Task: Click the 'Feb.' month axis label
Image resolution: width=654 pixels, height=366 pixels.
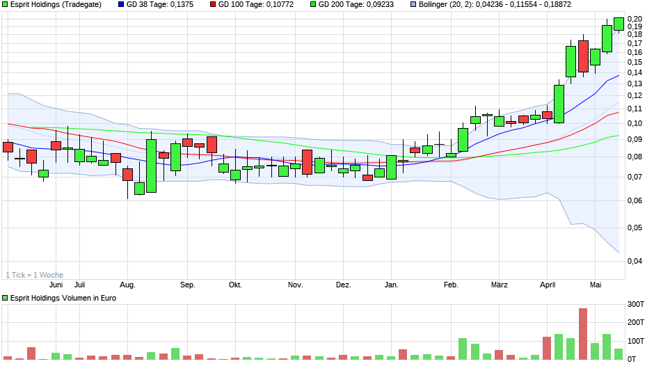Action: click(451, 285)
